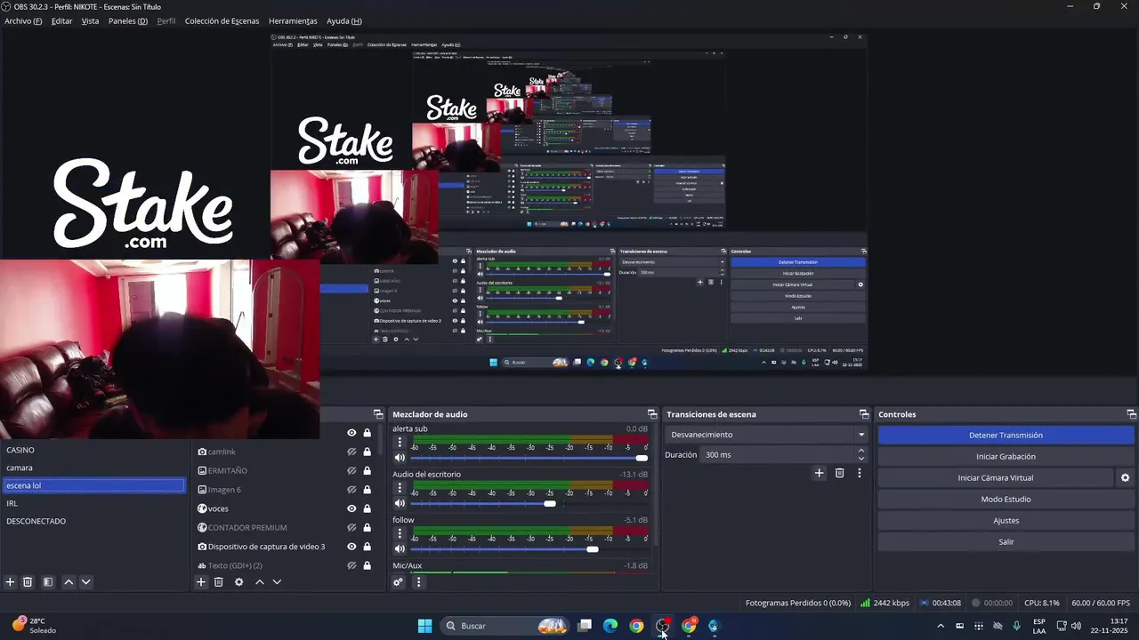
Task: Open the Vista menu
Action: [x=90, y=20]
